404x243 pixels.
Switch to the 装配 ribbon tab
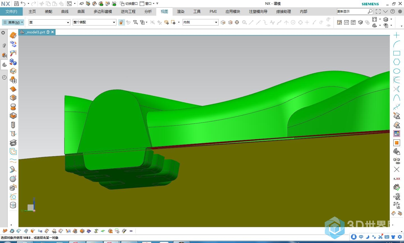coord(49,11)
